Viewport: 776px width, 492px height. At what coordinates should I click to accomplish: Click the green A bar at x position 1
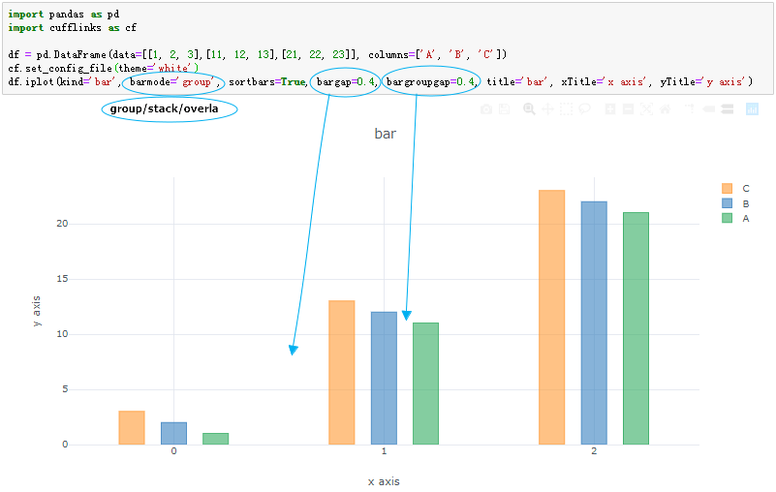425,384
